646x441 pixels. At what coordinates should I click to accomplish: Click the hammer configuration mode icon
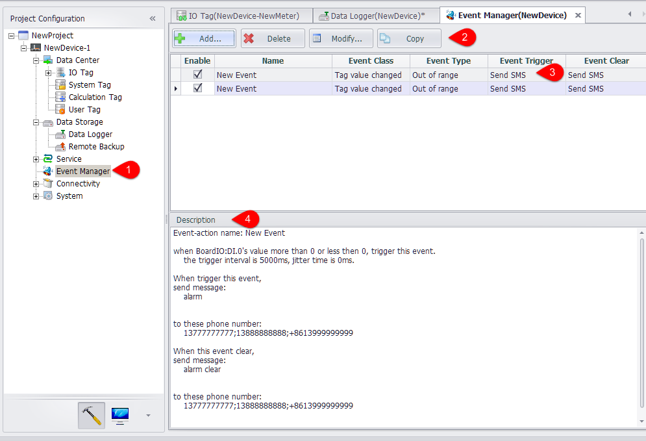pyautogui.click(x=92, y=415)
